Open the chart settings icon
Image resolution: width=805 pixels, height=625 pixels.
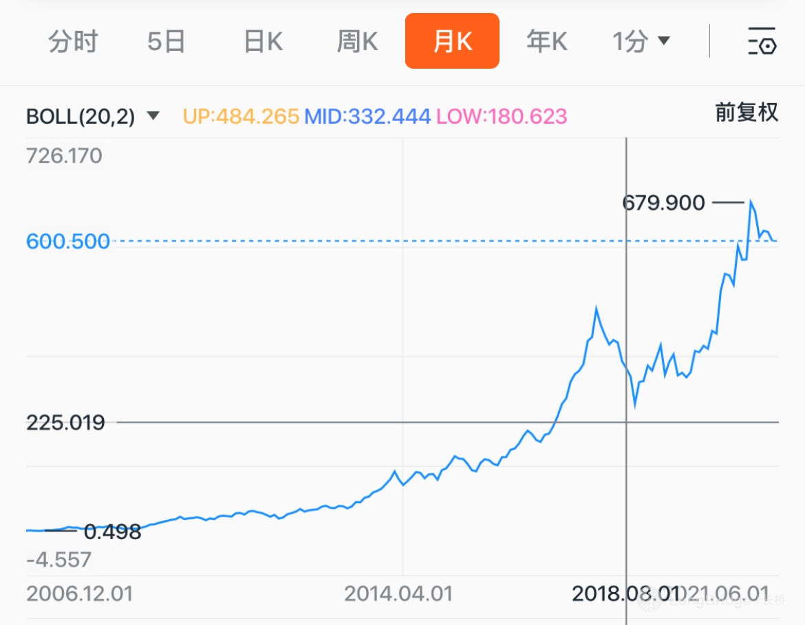(762, 41)
